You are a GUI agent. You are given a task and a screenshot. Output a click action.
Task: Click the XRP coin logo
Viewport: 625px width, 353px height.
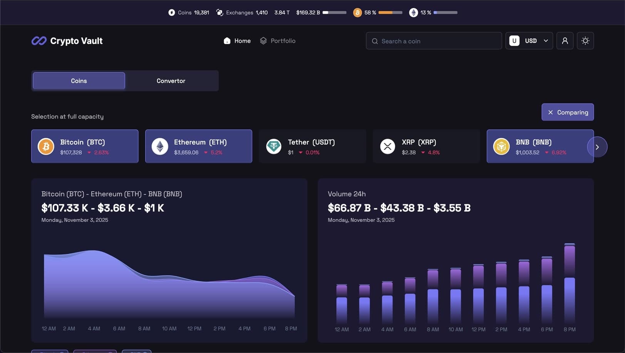click(387, 146)
